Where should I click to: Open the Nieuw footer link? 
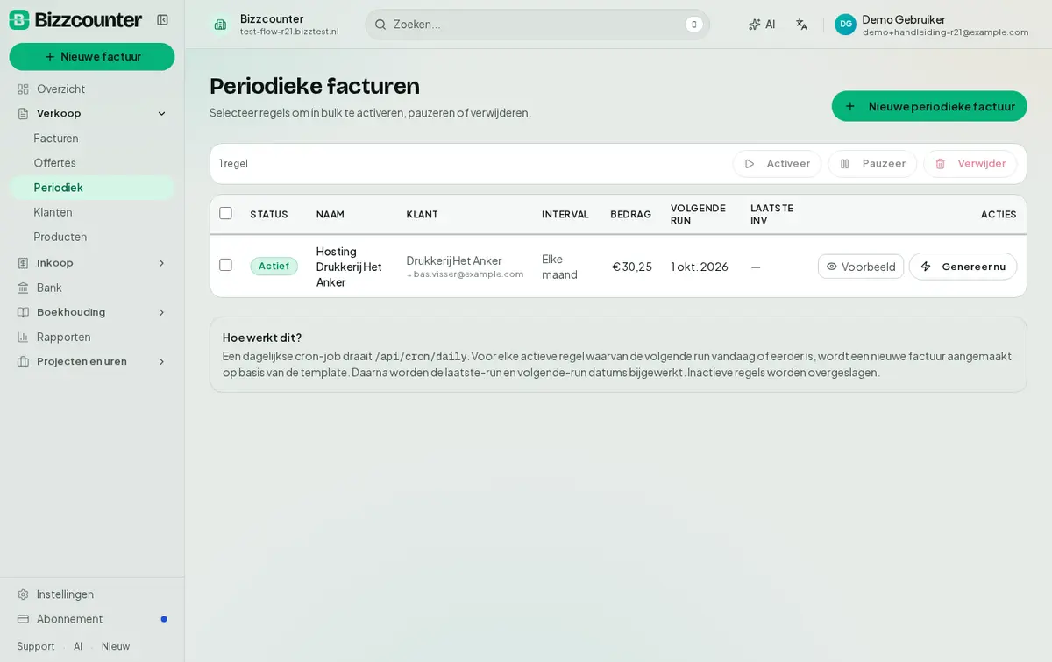[116, 646]
